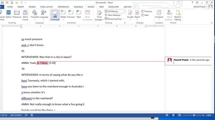
Task: Click the Compare documents button
Action: tap(159, 14)
